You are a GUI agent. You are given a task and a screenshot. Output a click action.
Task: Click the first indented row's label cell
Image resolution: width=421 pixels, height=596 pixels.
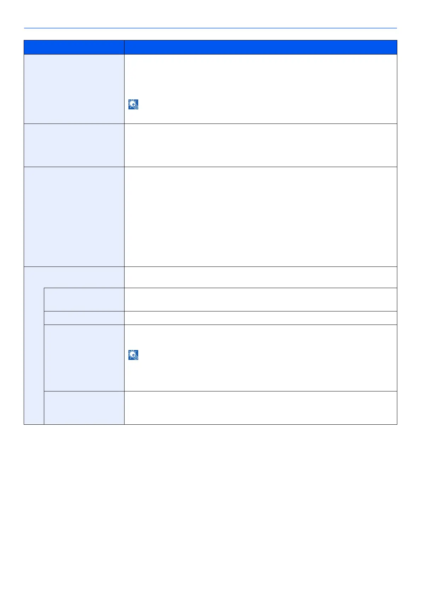tap(84, 299)
